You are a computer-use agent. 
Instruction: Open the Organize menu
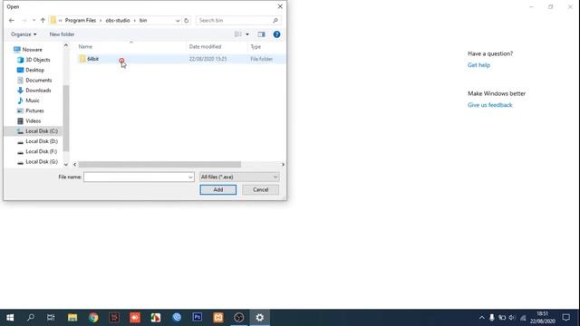point(24,34)
